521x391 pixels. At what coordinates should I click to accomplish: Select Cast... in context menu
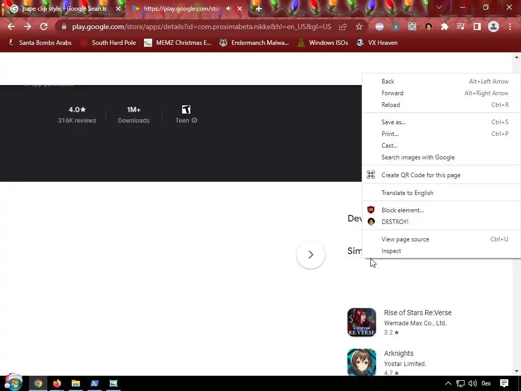tap(441, 146)
